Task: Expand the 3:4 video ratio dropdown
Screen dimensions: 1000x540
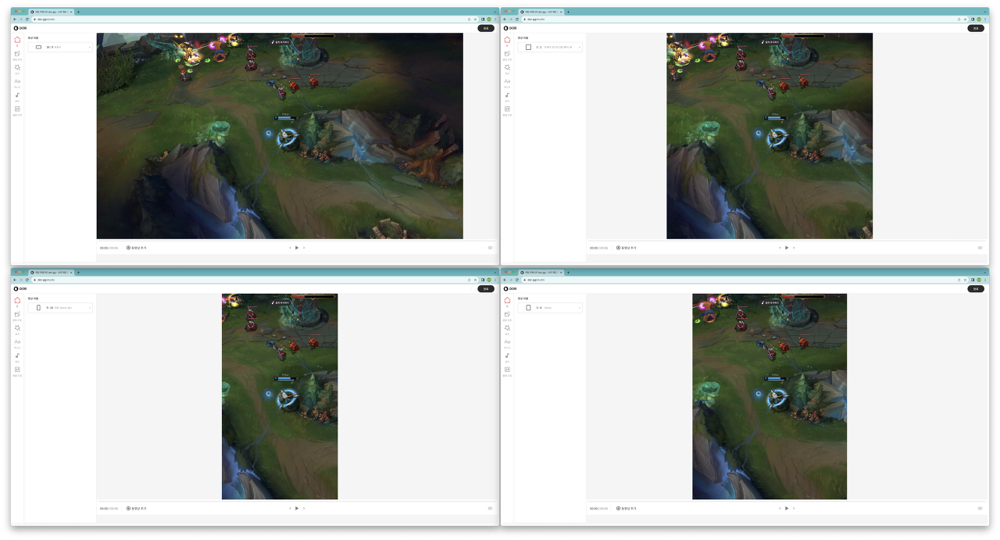Action: (550, 308)
